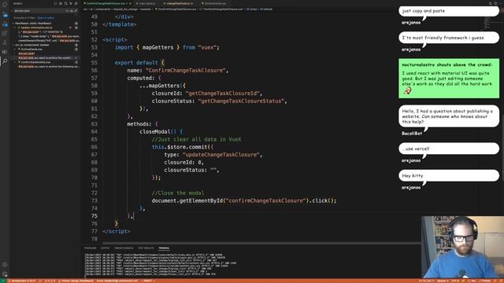504x283 pixels.
Task: Toggle Use Regular Expression in search box
Action: [76, 11]
